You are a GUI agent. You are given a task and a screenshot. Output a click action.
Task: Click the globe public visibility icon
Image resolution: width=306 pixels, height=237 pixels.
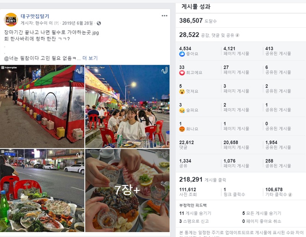coord(99,23)
